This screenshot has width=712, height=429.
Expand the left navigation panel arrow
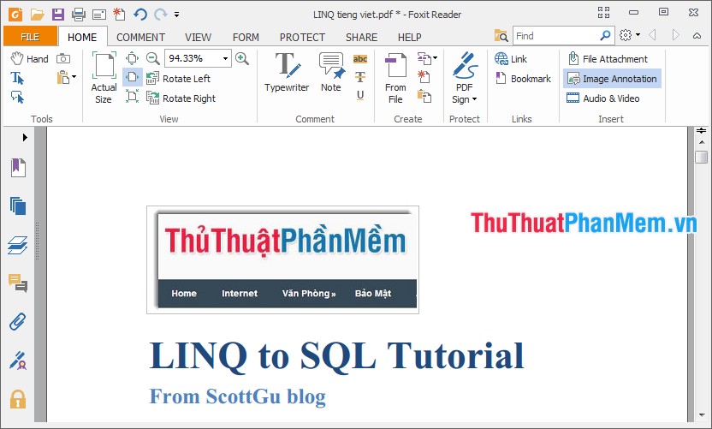[x=25, y=137]
